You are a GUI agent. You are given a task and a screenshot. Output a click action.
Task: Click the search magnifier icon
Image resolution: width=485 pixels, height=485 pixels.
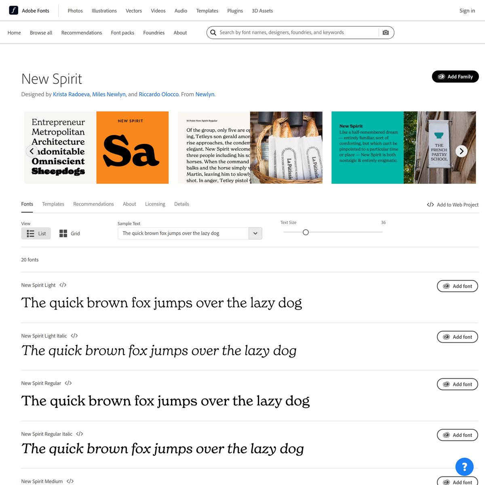click(213, 33)
